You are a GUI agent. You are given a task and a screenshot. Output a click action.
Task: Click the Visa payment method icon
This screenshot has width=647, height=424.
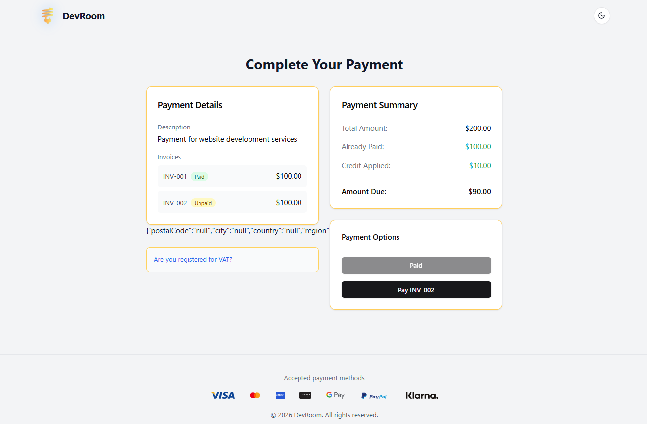222,395
